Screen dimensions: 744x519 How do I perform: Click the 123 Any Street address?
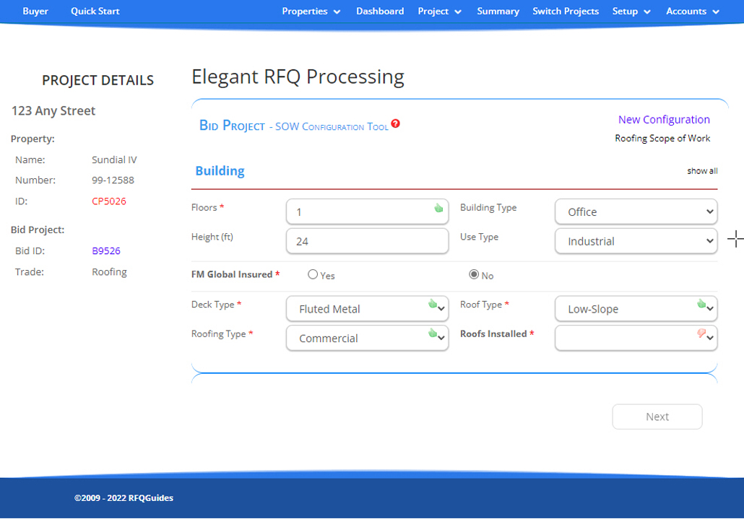(53, 111)
